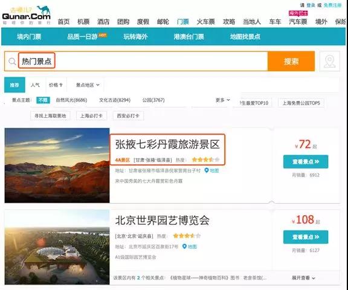Switch to the 人气 sorting tab
The width and height of the screenshot is (348, 290).
35,85
